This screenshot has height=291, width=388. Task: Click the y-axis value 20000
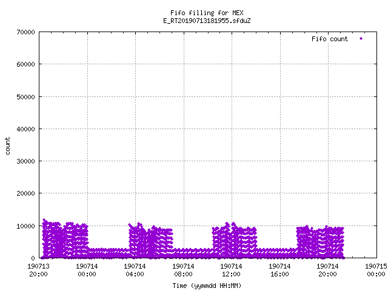pyautogui.click(x=25, y=193)
